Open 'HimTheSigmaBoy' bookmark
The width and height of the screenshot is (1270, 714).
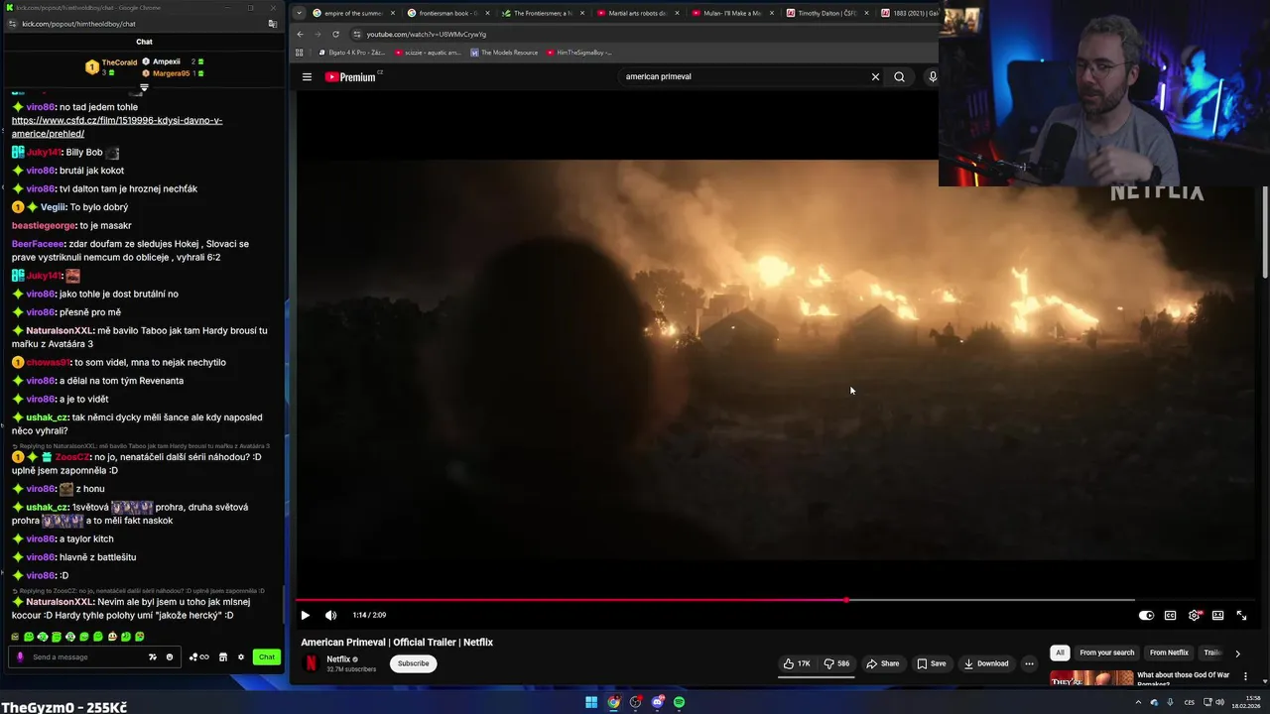click(x=578, y=53)
